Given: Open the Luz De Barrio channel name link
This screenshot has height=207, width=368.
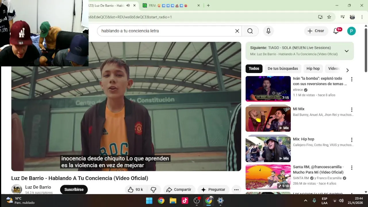Looking at the screenshot, I should 38,187.
